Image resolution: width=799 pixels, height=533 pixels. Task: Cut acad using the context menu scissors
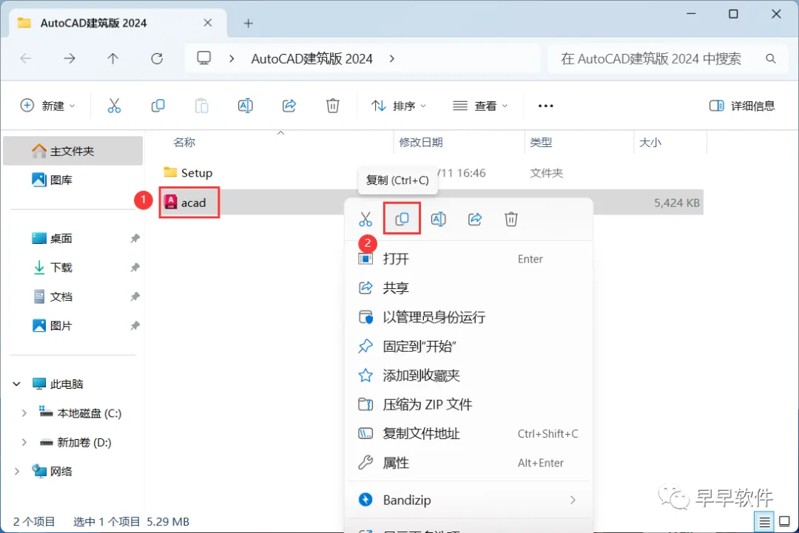click(x=365, y=220)
